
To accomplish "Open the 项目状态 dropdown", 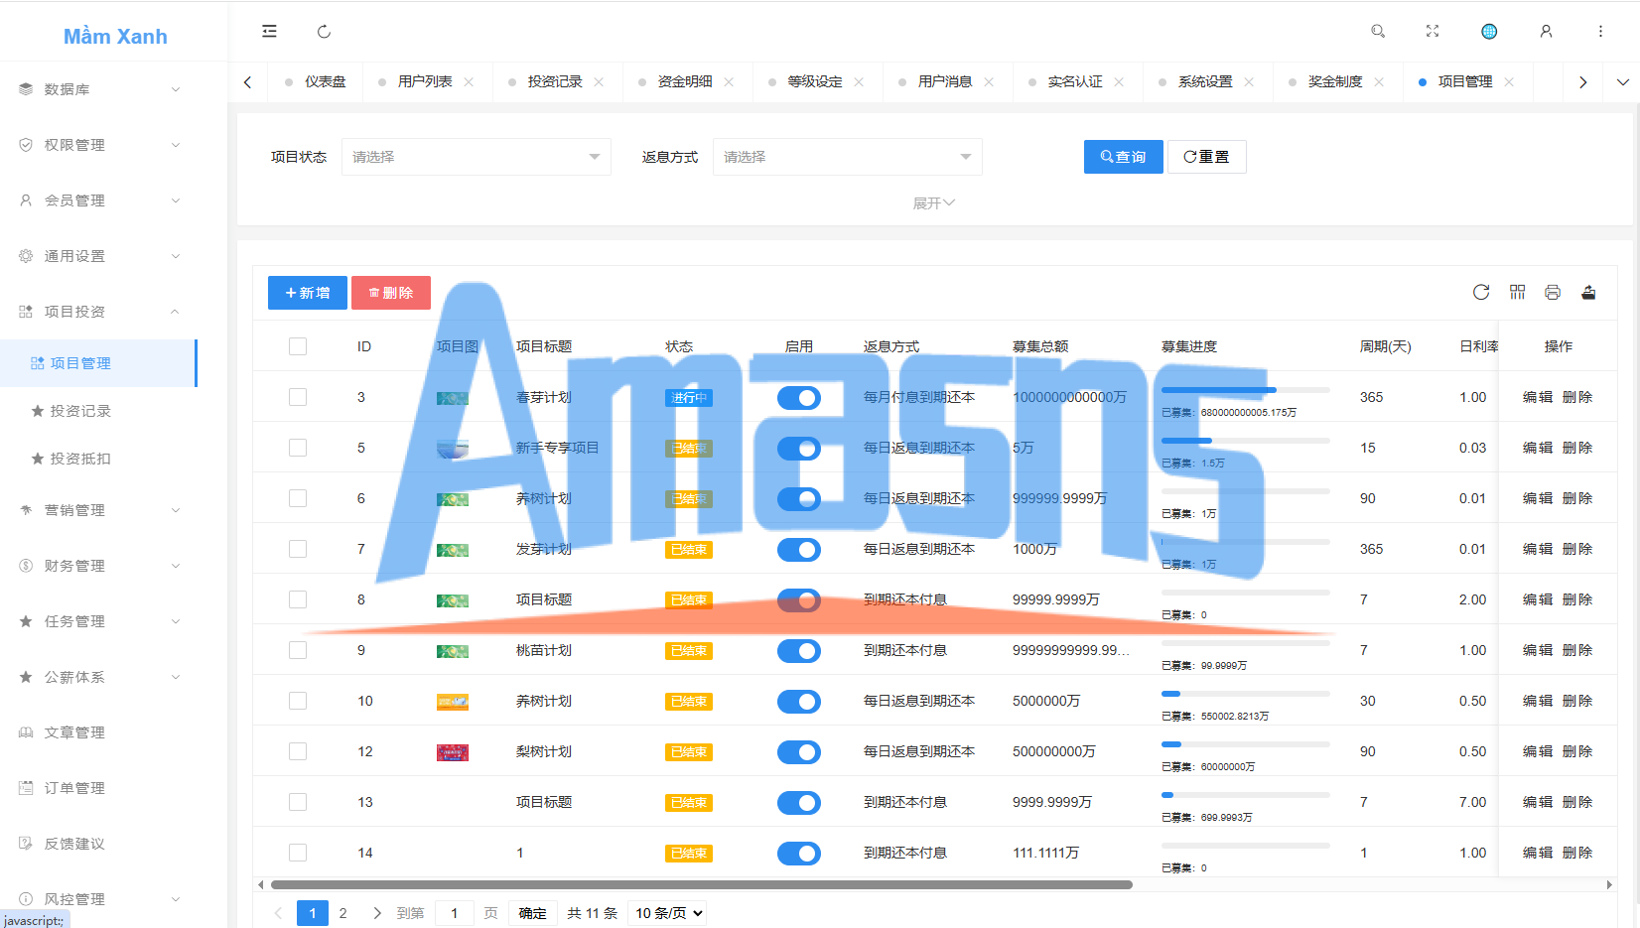I will (x=477, y=157).
